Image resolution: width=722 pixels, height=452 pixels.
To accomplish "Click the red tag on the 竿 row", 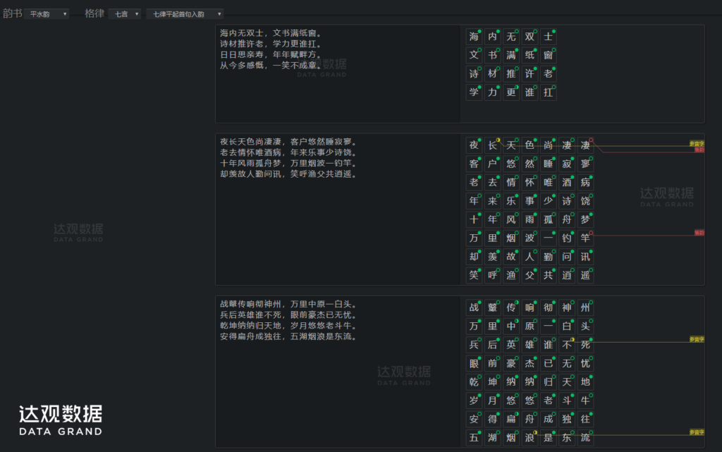I will coord(699,232).
